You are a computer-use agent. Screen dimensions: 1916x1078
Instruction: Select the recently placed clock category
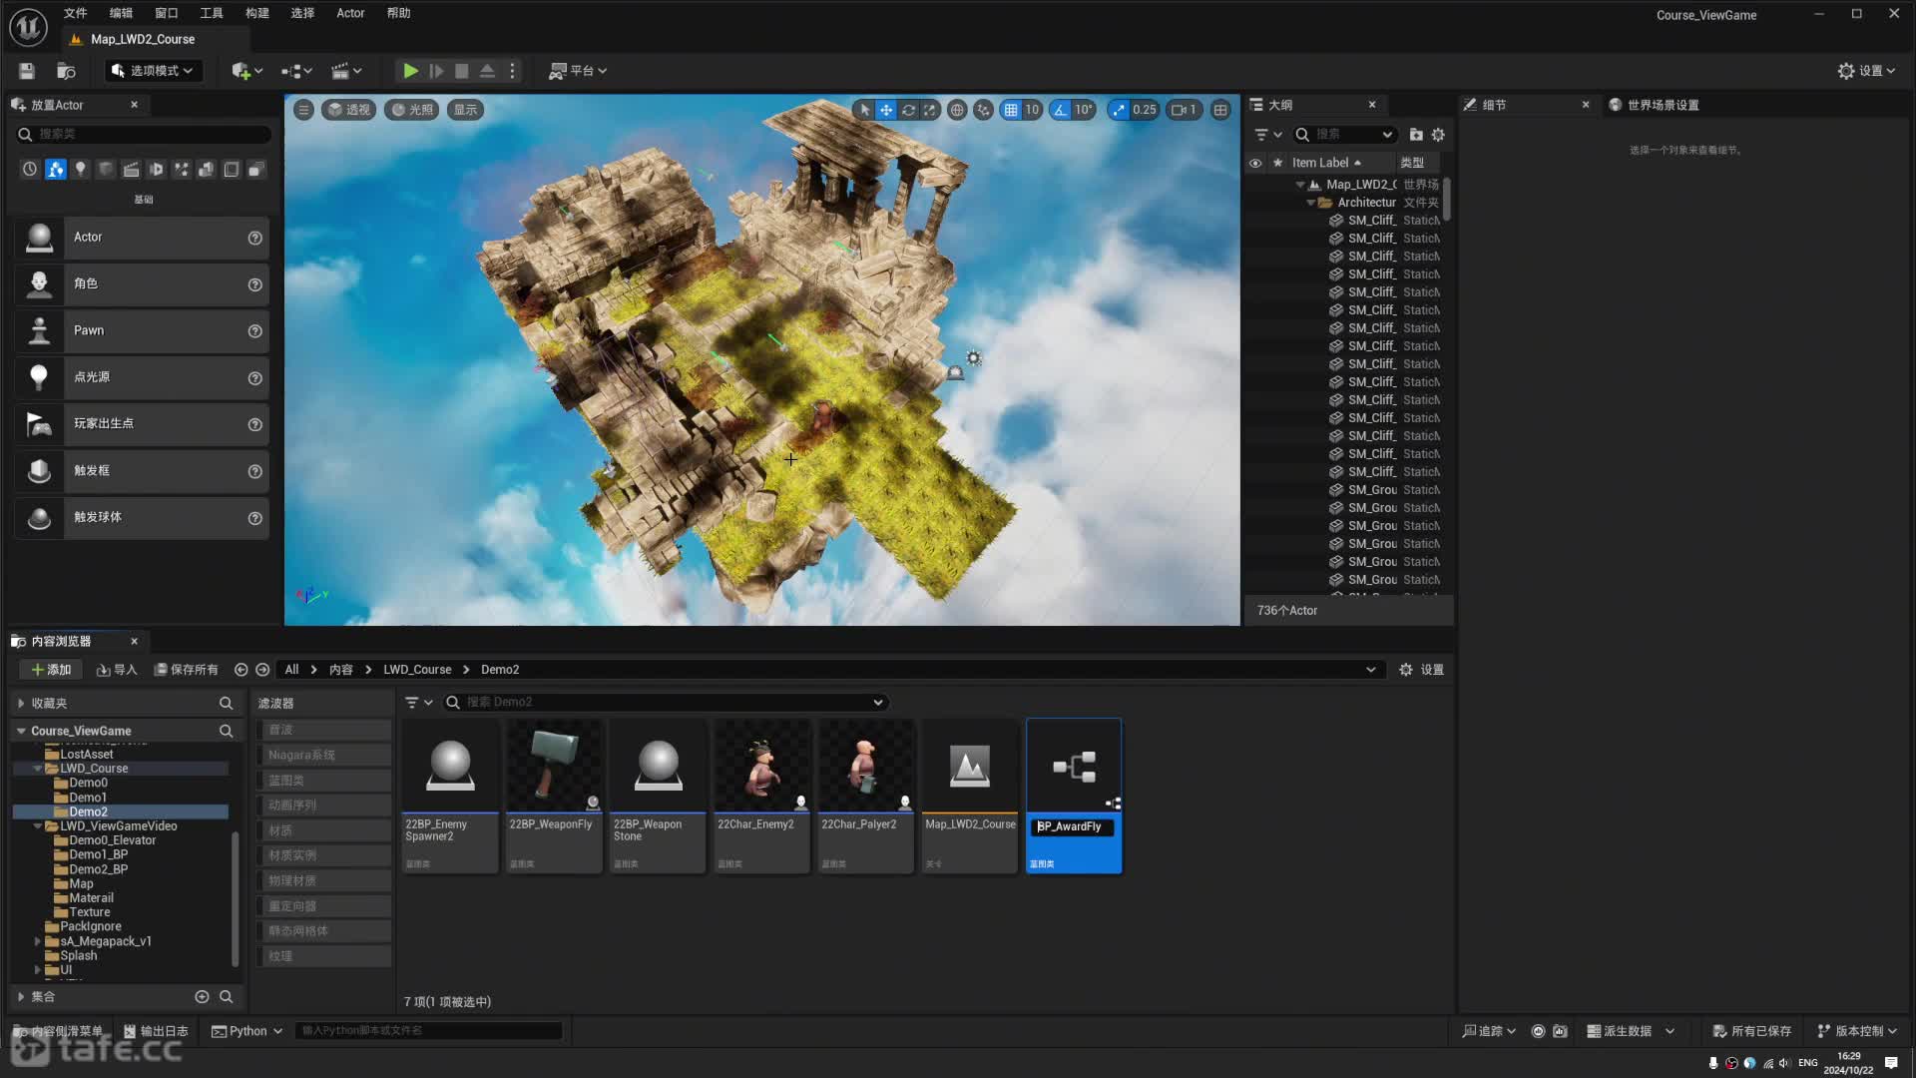coord(30,170)
